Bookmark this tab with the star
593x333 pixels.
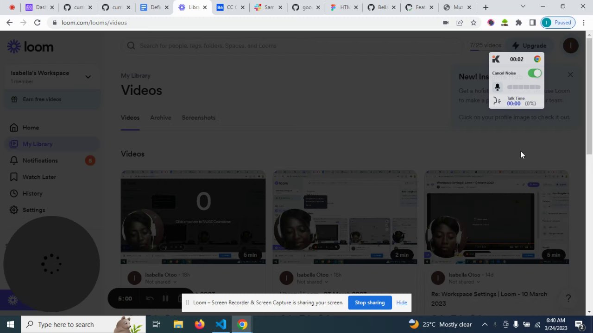473,23
